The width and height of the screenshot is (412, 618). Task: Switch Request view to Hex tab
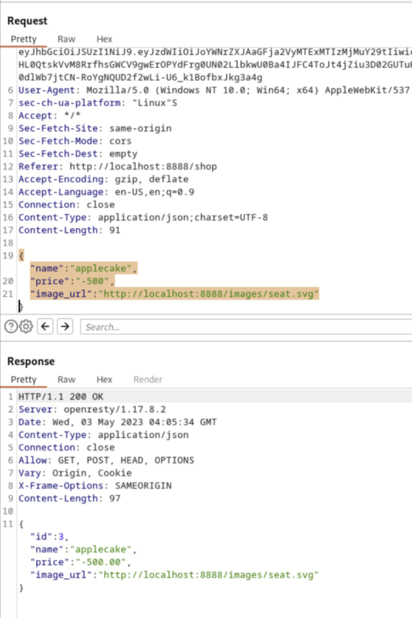point(104,39)
